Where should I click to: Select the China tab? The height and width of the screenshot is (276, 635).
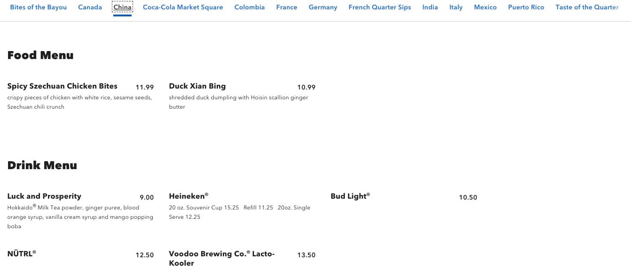122,7
